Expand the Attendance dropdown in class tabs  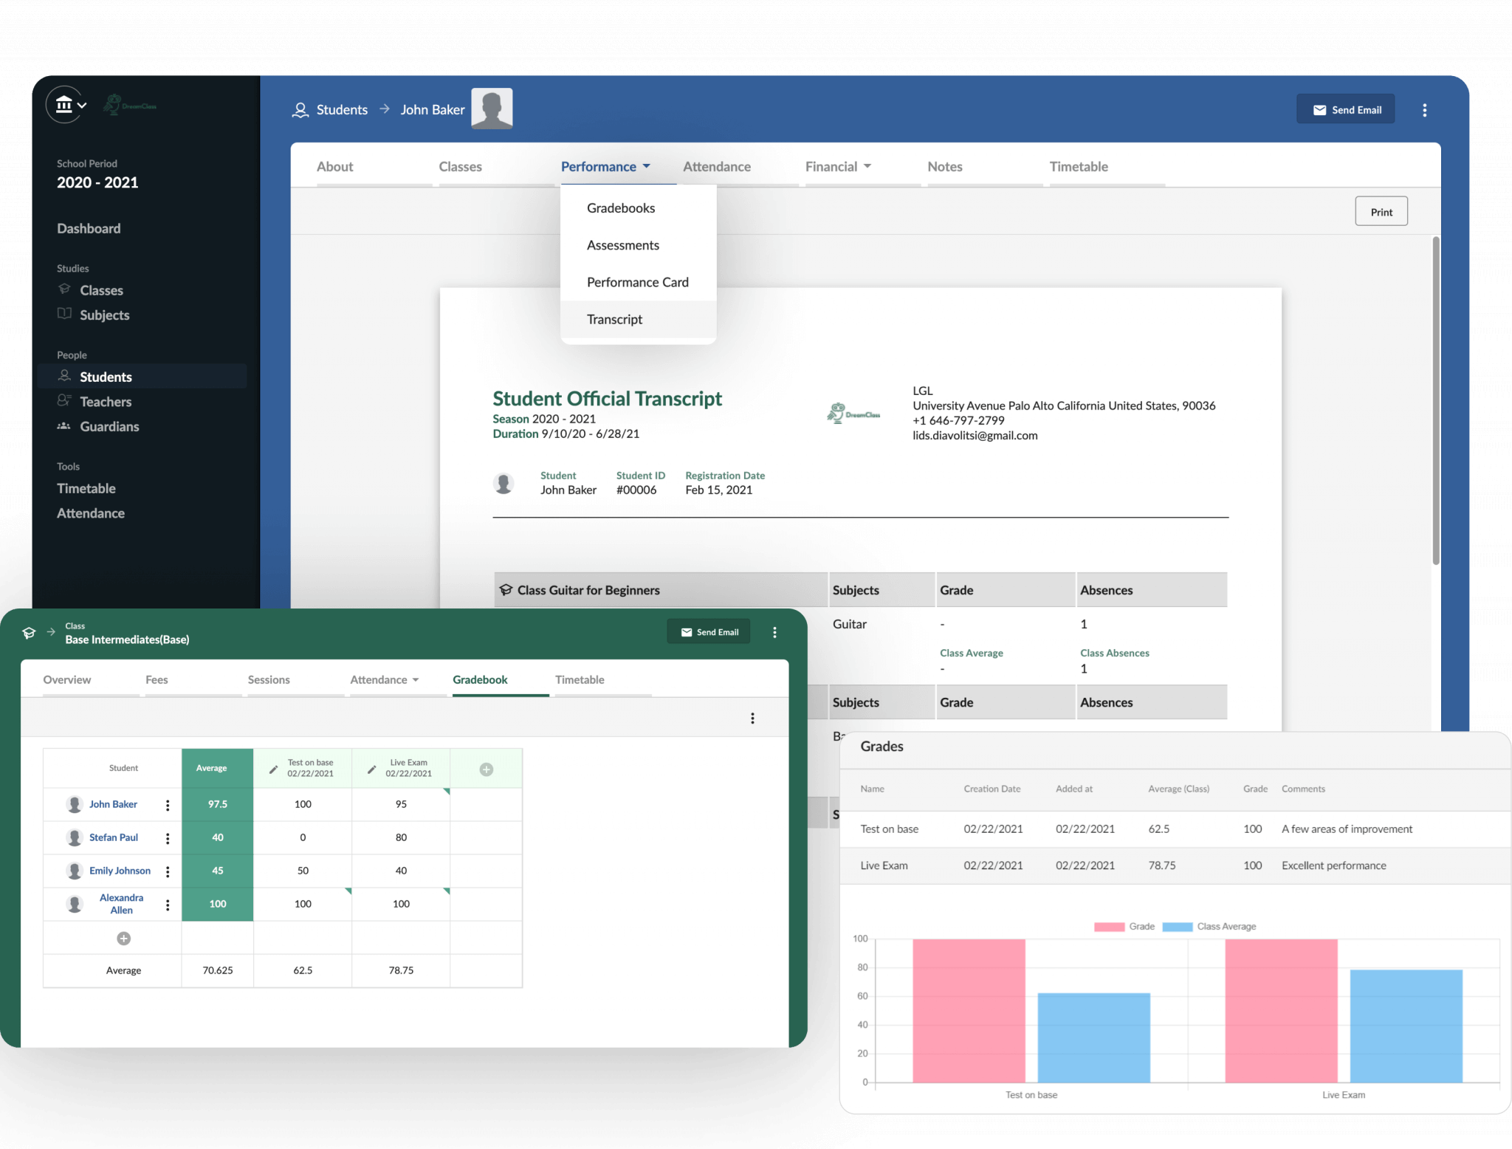pyautogui.click(x=384, y=679)
